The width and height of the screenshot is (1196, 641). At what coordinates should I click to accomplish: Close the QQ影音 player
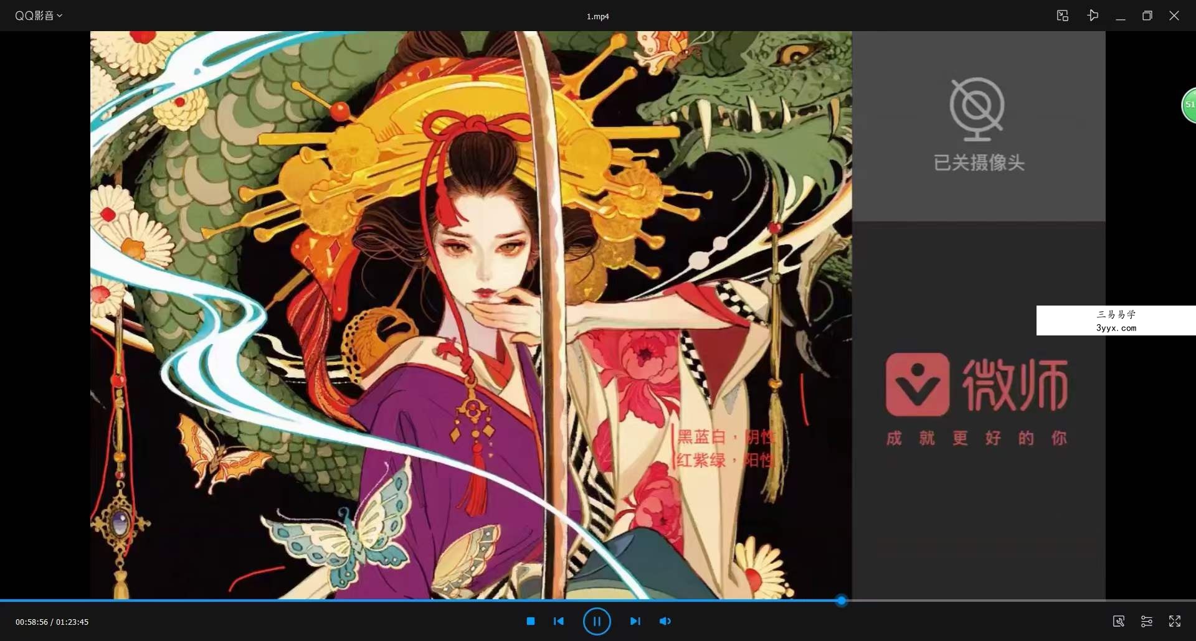pyautogui.click(x=1174, y=16)
